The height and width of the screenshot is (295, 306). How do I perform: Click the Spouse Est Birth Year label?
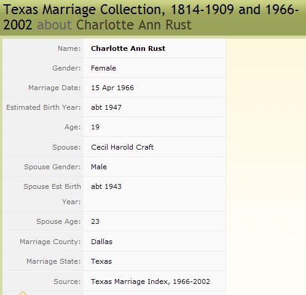coord(52,194)
